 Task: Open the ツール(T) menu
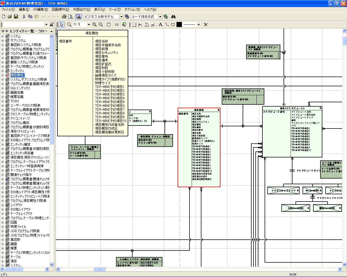pyautogui.click(x=115, y=9)
